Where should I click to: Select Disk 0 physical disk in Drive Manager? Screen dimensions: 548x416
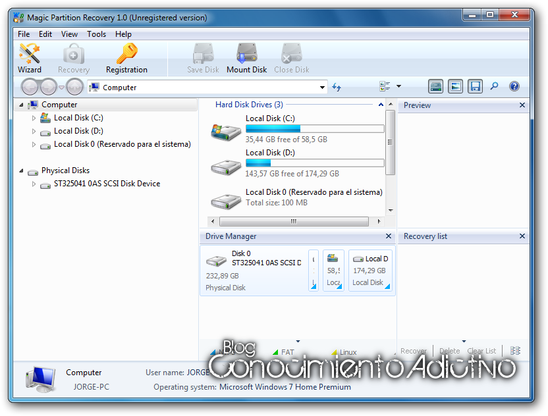254,271
